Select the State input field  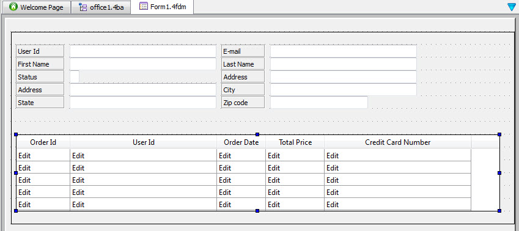click(143, 103)
